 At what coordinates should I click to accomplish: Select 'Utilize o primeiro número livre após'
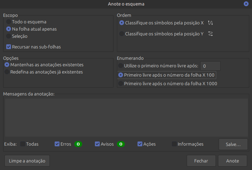click(120, 66)
